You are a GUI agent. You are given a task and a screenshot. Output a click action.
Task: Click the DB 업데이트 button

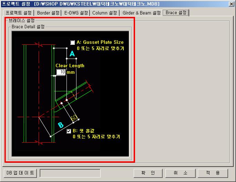point(20,173)
